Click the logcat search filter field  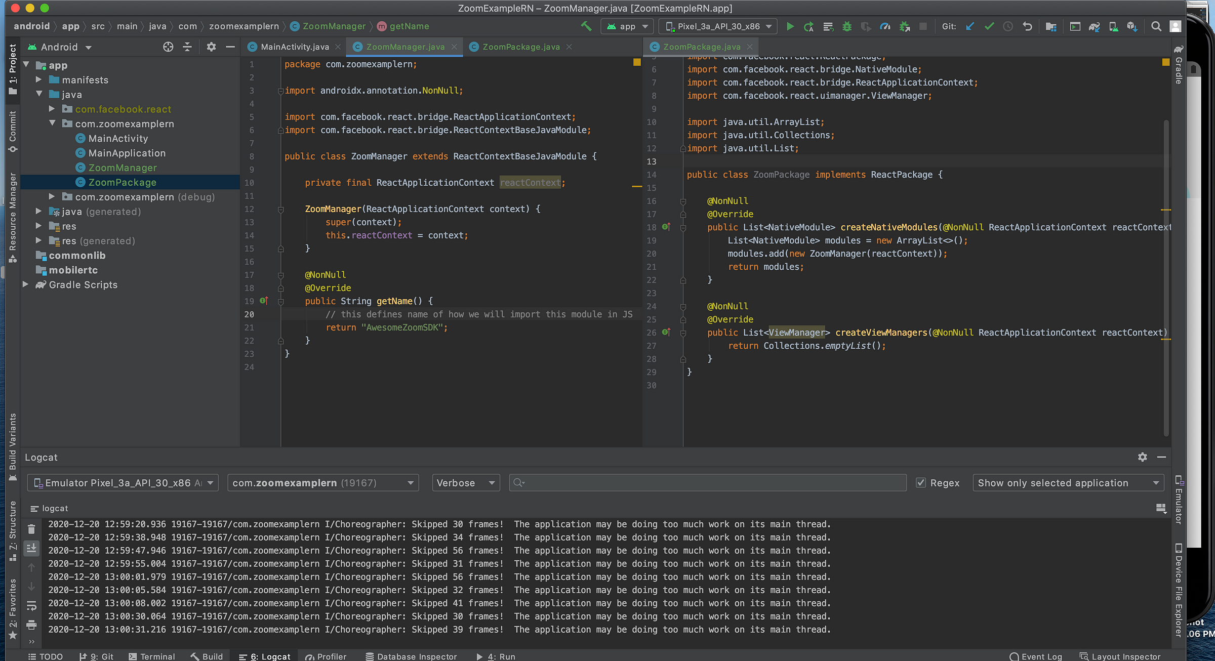709,483
